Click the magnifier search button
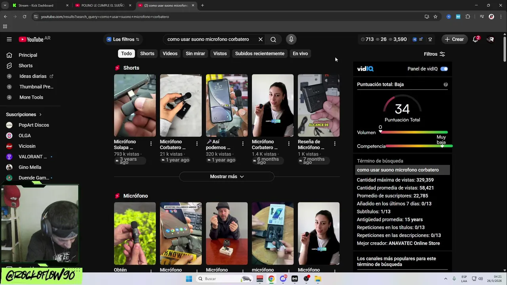 pyautogui.click(x=273, y=39)
